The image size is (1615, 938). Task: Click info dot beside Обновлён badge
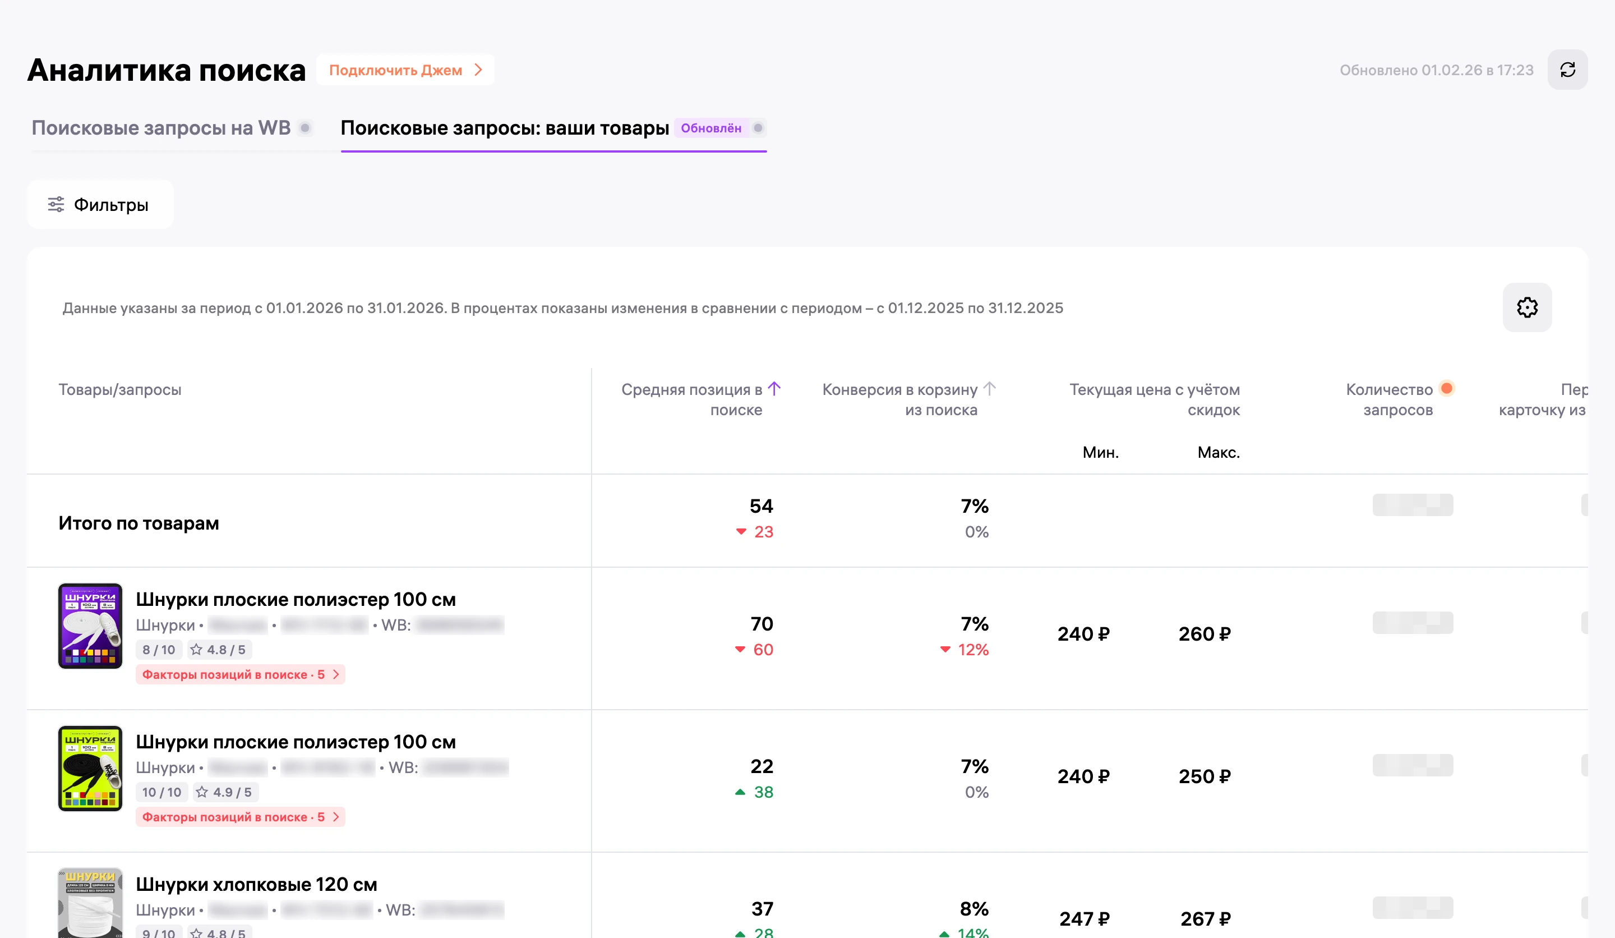758,127
